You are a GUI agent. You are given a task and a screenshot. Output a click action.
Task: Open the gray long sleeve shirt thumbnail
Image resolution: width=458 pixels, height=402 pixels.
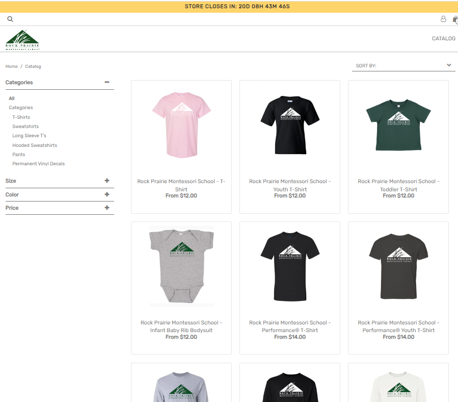point(181,387)
